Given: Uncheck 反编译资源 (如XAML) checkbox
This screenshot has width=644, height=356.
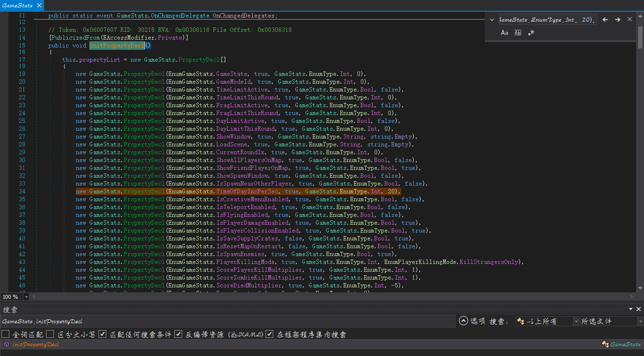Looking at the screenshot, I should tap(178, 334).
